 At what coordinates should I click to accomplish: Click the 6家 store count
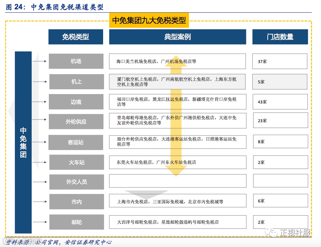[261, 201]
